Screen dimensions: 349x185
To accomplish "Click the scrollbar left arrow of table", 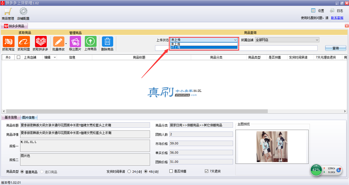I will [x=4, y=111].
